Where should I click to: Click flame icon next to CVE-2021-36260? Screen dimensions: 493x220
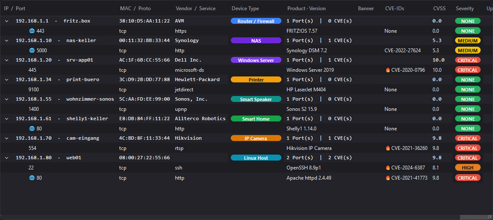point(388,148)
